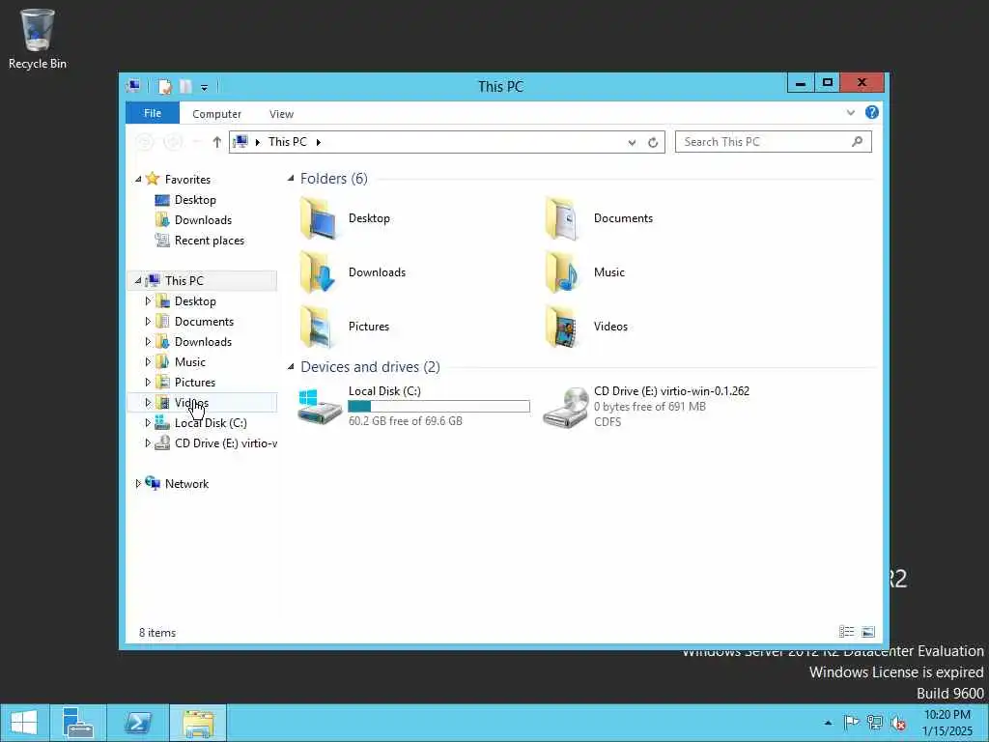The width and height of the screenshot is (989, 742).
Task: Open the View ribbon tab
Action: point(281,114)
